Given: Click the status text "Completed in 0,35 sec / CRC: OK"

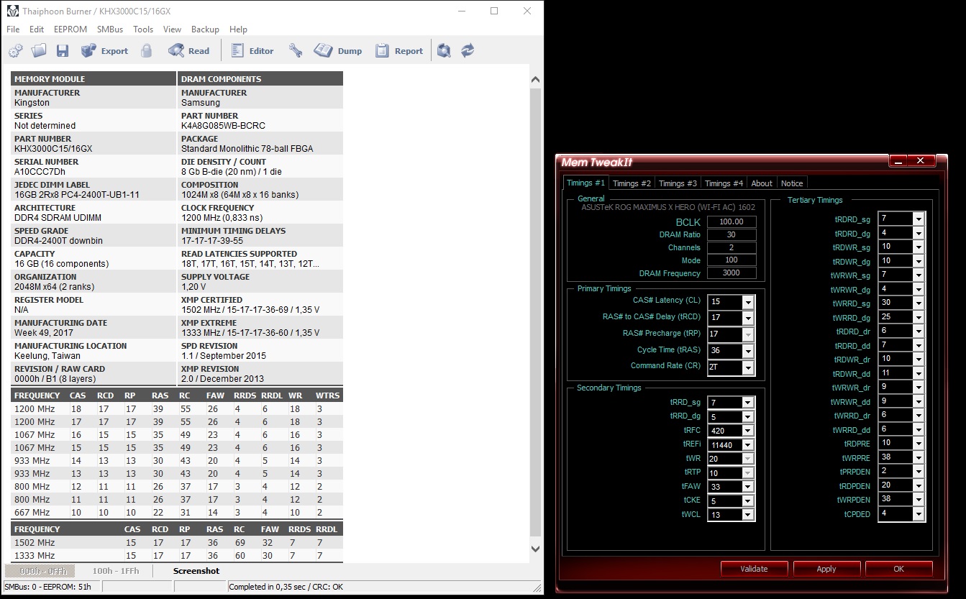Looking at the screenshot, I should [286, 587].
